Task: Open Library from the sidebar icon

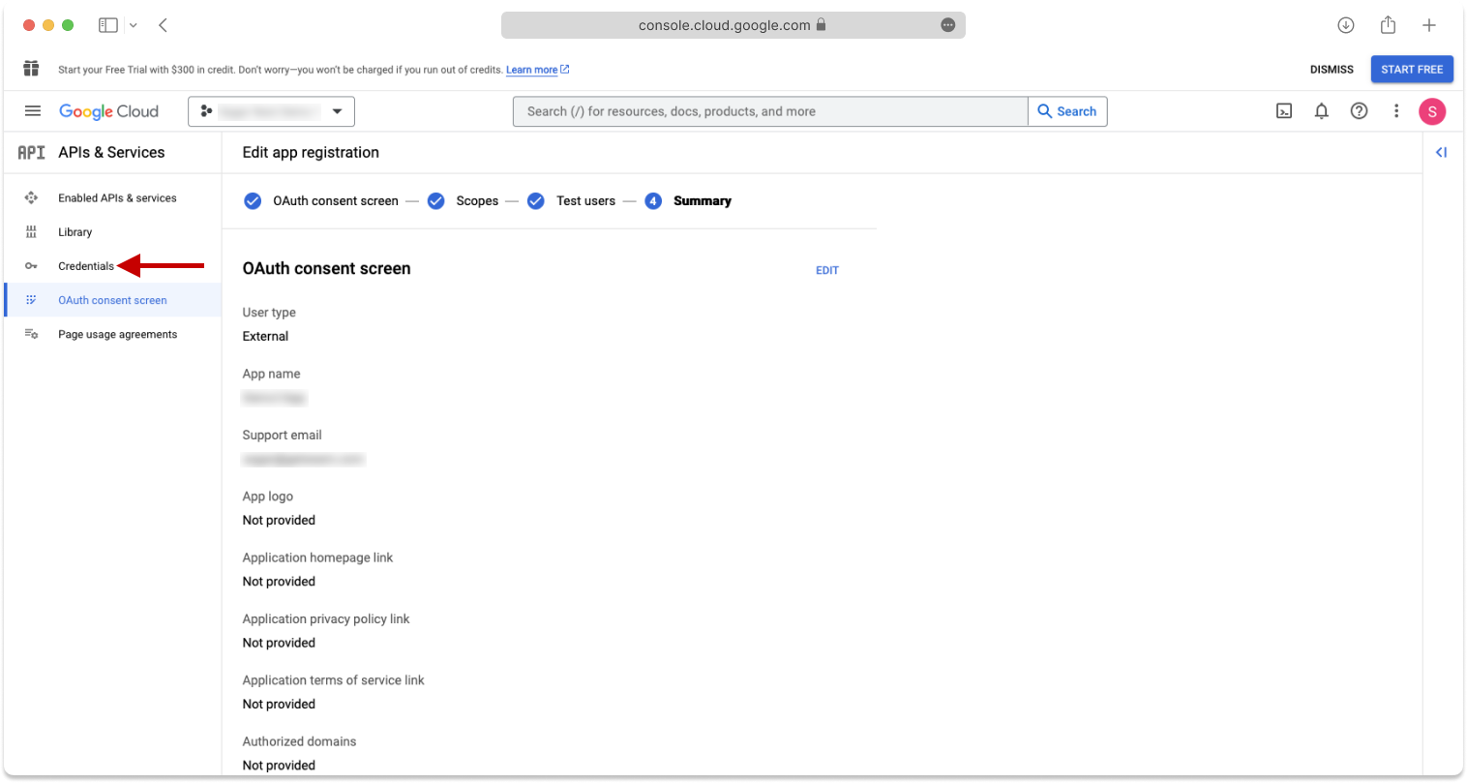Action: click(30, 231)
